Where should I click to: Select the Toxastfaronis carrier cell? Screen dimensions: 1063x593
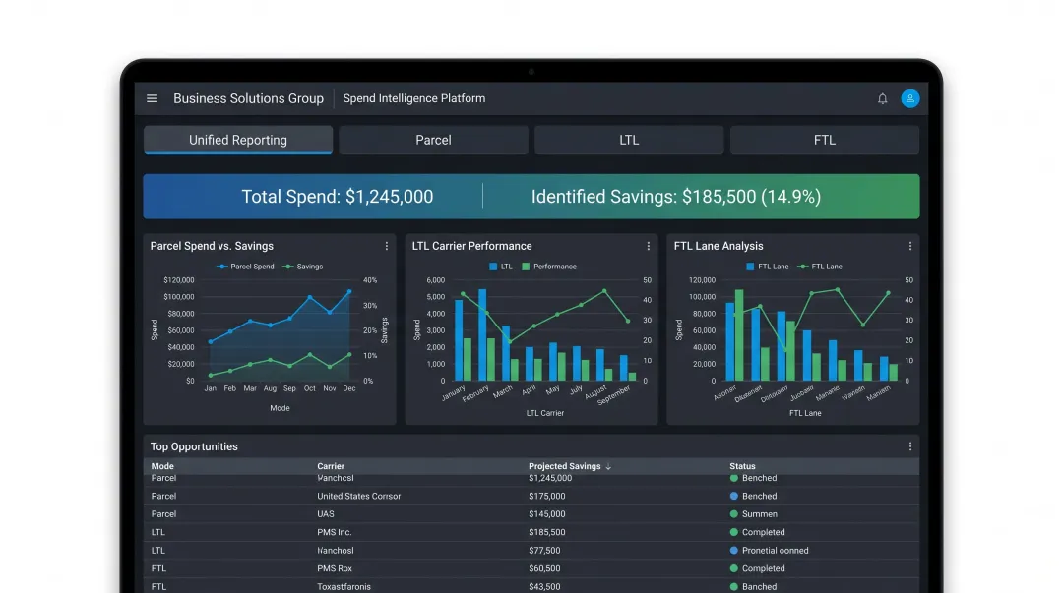coord(344,587)
